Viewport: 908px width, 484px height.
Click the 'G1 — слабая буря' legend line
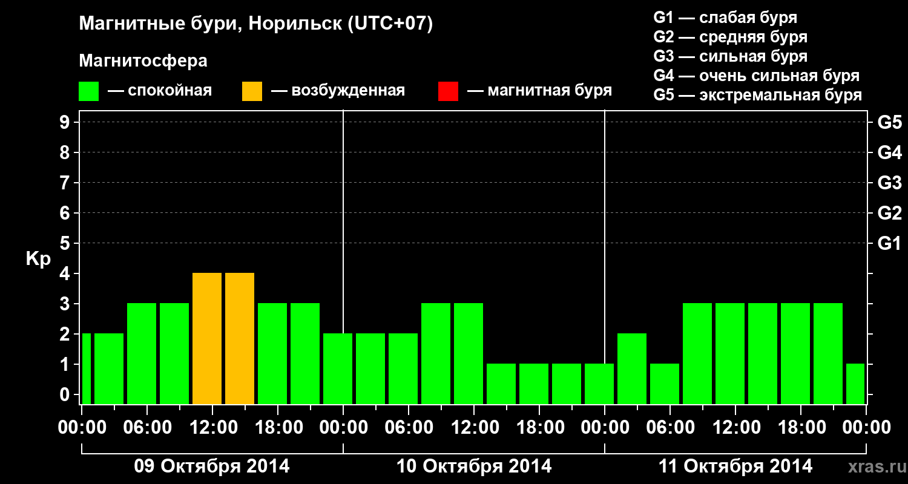[x=725, y=18]
